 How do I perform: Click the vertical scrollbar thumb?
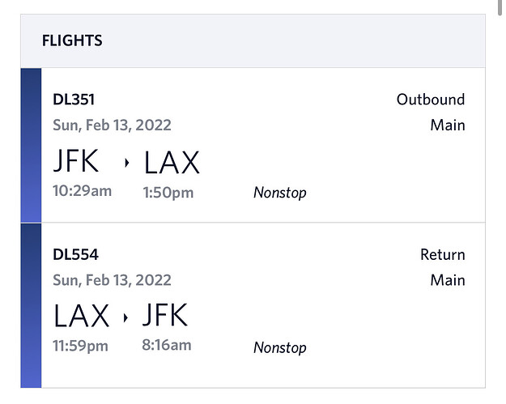coord(500,7)
